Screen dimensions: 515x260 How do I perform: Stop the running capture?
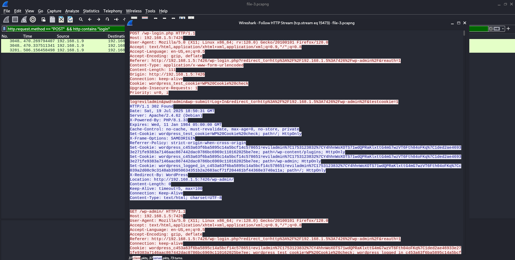(x=15, y=19)
